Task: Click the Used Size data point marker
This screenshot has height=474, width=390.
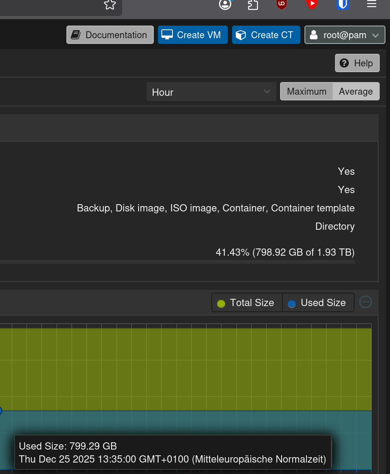Action: coord(0,411)
